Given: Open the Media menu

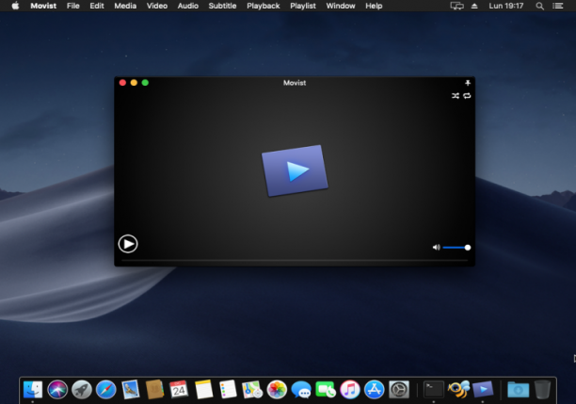Looking at the screenshot, I should pos(125,6).
